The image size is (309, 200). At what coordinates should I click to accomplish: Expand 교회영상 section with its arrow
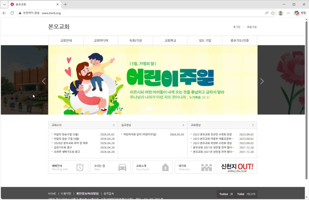tap(253, 125)
